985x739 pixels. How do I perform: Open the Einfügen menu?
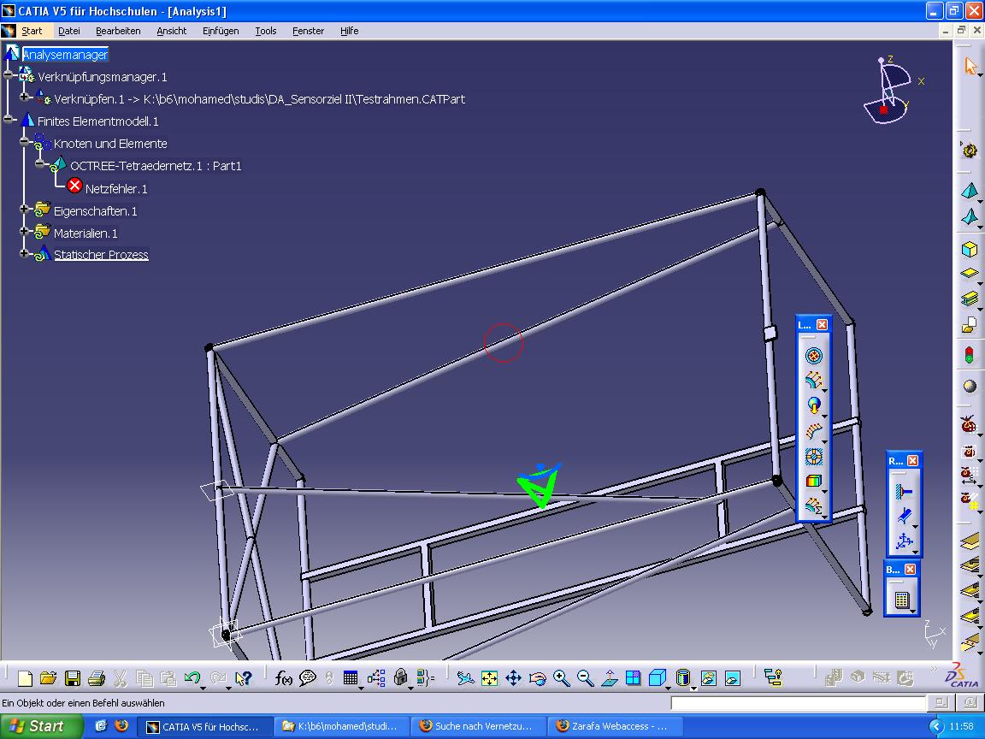[221, 31]
